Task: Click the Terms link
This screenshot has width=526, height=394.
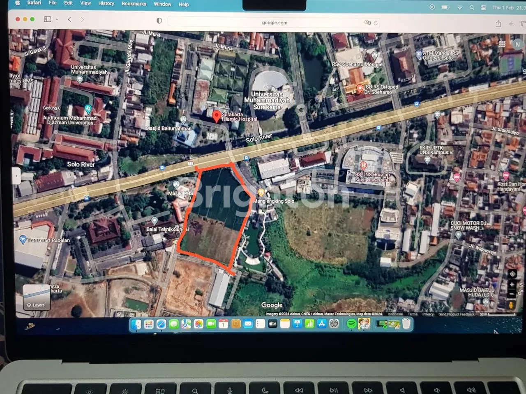Action: [412, 314]
